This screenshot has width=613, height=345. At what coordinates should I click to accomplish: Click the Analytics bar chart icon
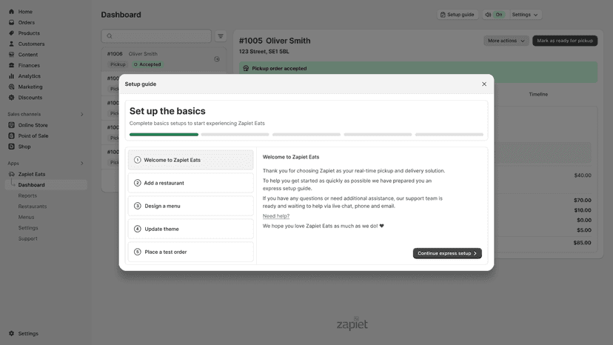point(11,76)
